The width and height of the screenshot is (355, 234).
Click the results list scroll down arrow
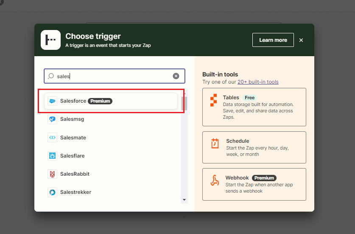coord(184,200)
